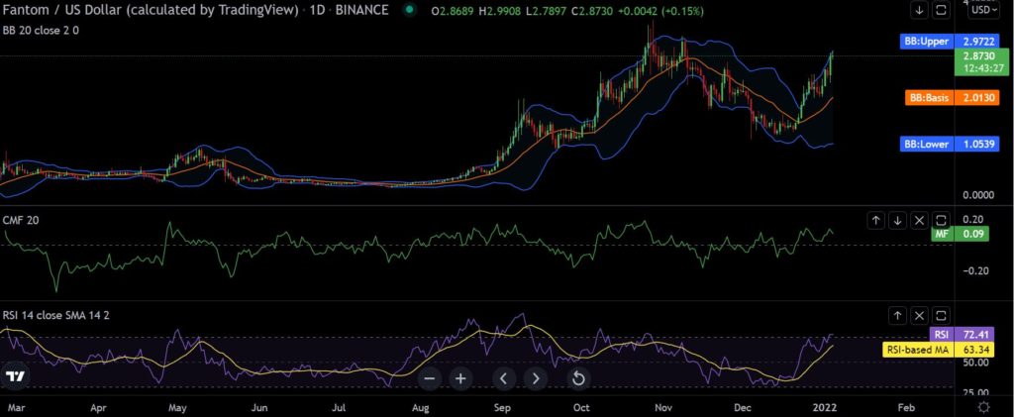Click the 50.00 value on RSI scale

click(974, 363)
